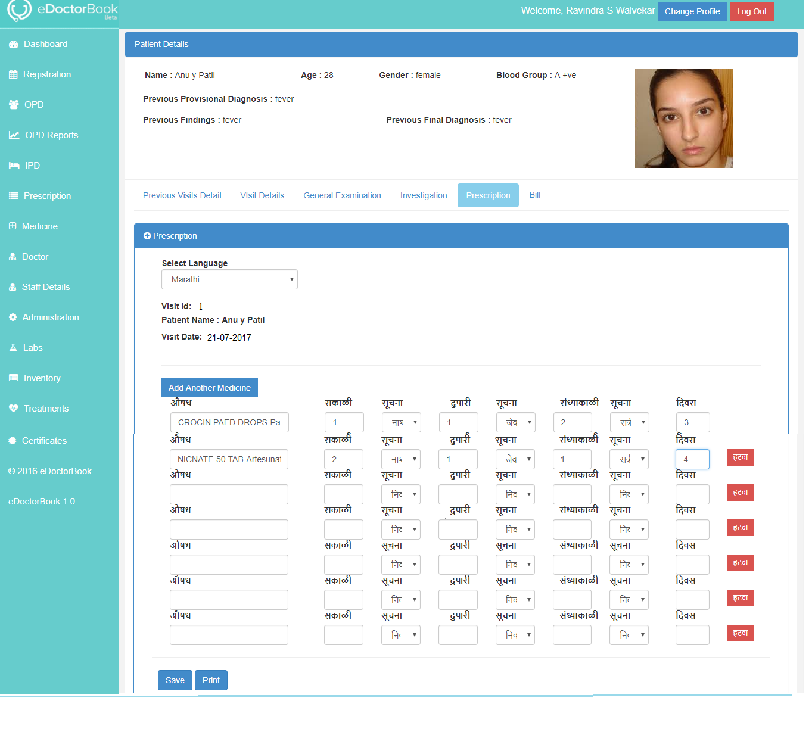Click the OPD Reports chart icon
The width and height of the screenshot is (812, 735).
pos(14,135)
